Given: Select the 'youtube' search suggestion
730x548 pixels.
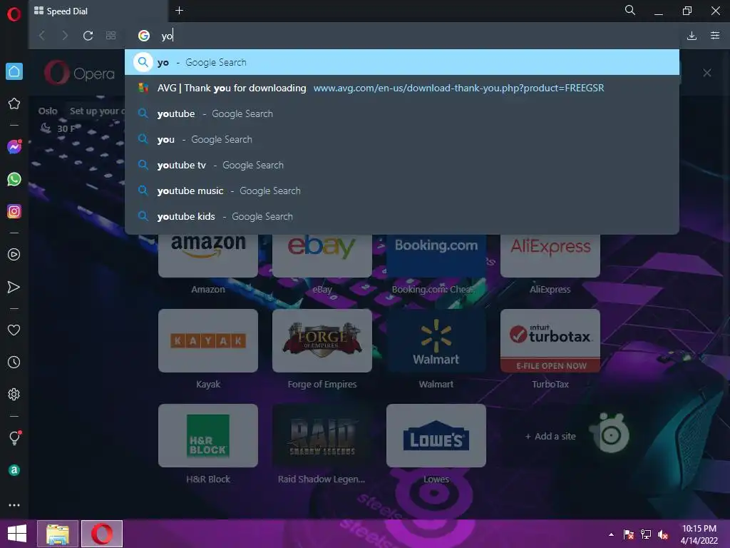Looking at the screenshot, I should (402, 113).
